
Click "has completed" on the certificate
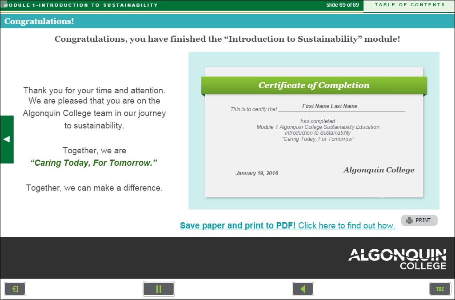click(x=318, y=121)
